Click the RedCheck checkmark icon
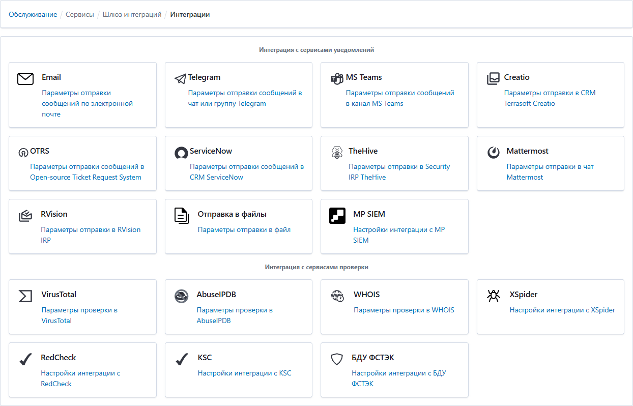This screenshot has height=406, width=633. click(x=25, y=359)
